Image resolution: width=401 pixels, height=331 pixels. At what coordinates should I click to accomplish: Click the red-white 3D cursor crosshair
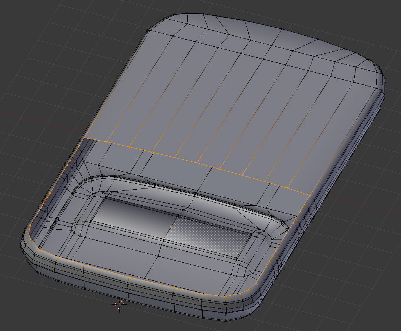click(119, 304)
